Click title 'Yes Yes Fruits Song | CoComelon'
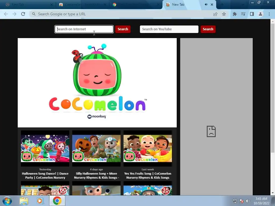275x206 pixels. [148, 175]
